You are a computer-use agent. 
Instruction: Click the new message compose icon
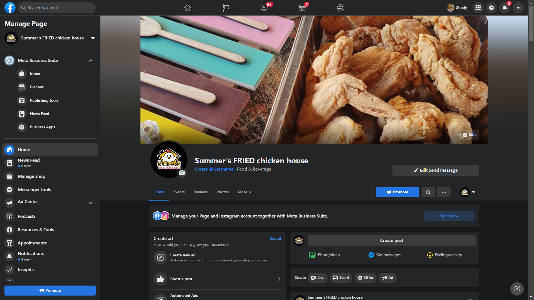517,289
